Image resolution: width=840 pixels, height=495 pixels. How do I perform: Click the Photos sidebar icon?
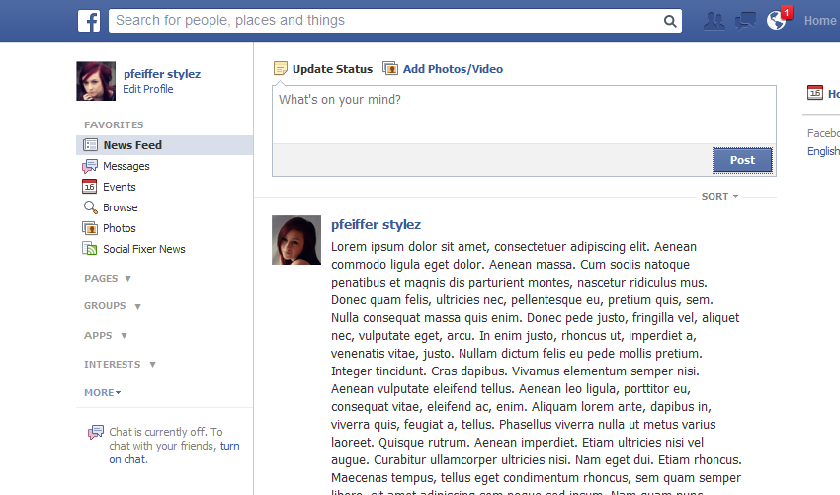(x=90, y=228)
